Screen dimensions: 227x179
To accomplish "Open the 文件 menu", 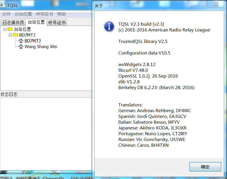I will (6, 14).
